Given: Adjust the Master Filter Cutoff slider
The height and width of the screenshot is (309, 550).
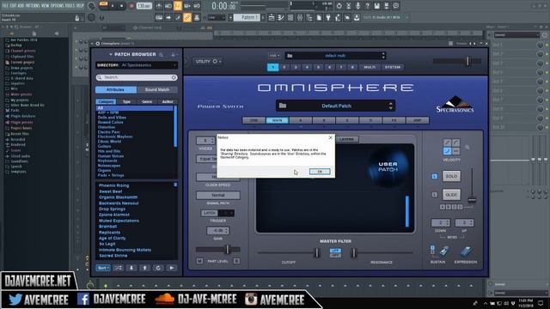Looking at the screenshot, I should click(x=317, y=253).
